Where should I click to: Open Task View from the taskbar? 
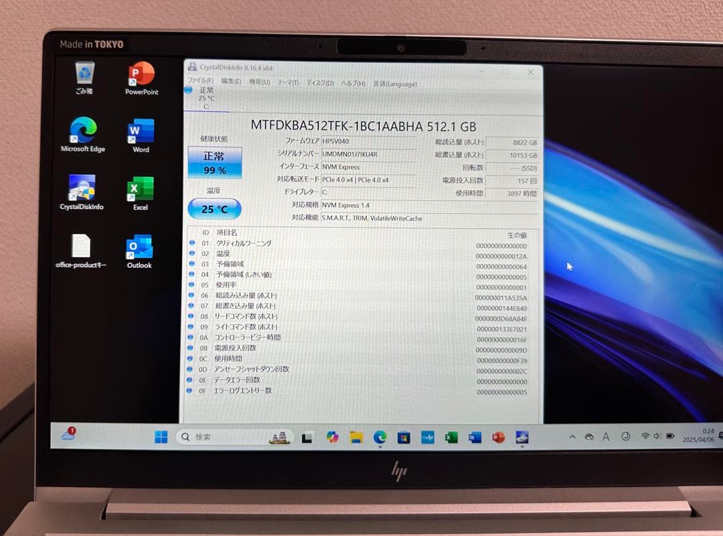click(307, 437)
